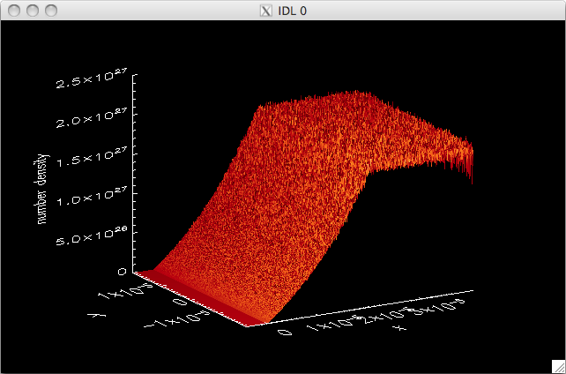The width and height of the screenshot is (566, 374).
Task: Click the 5.0×10^26 z-axis tick label
Action: point(92,236)
